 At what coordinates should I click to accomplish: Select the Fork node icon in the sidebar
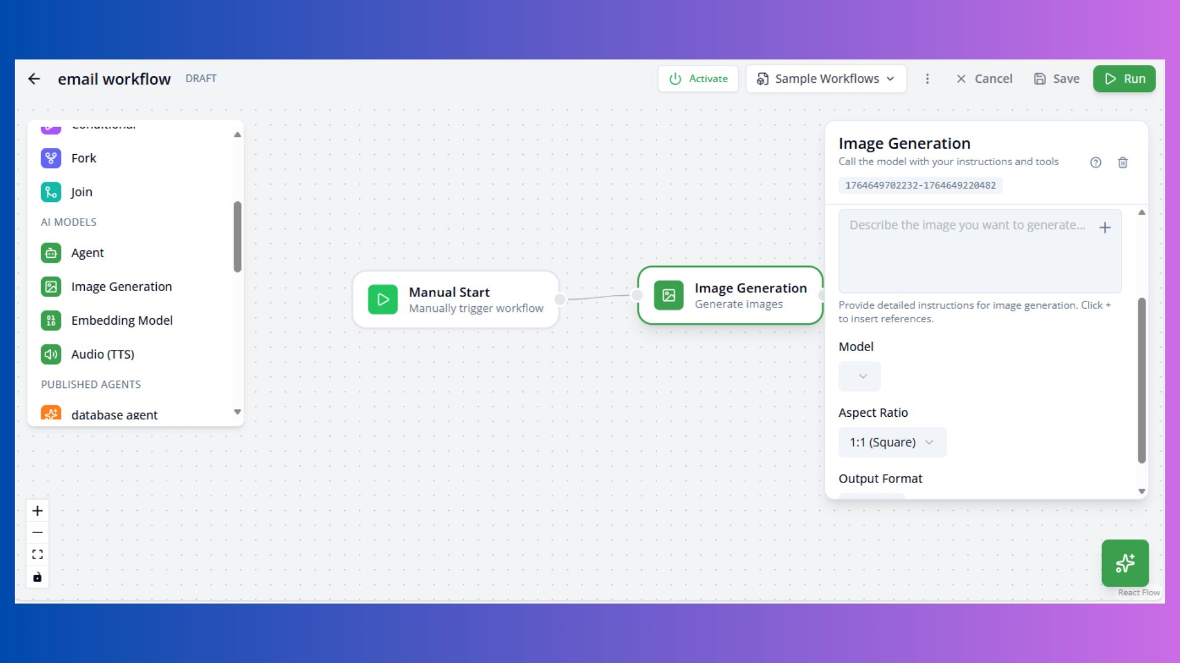(51, 158)
